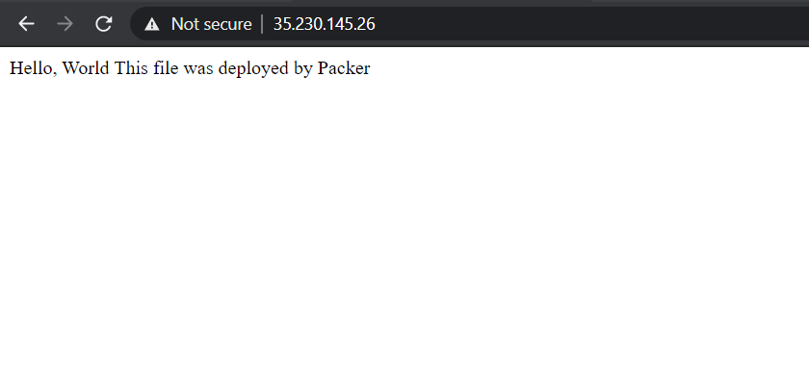Focus the empty area of address bar
The height and width of the screenshot is (383, 809).
pos(593,24)
